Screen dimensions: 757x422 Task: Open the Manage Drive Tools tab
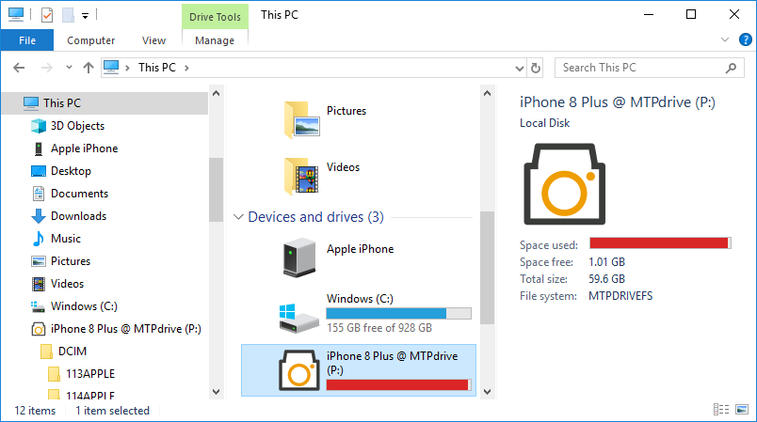point(215,40)
